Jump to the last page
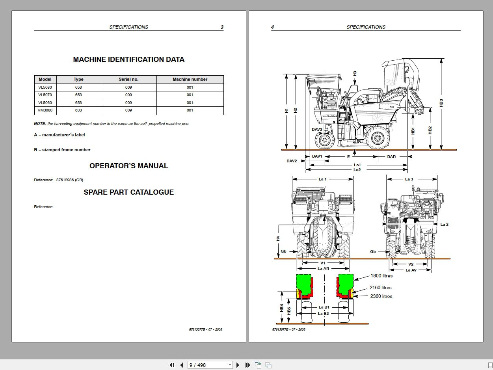The height and width of the screenshot is (370, 493). point(248,365)
